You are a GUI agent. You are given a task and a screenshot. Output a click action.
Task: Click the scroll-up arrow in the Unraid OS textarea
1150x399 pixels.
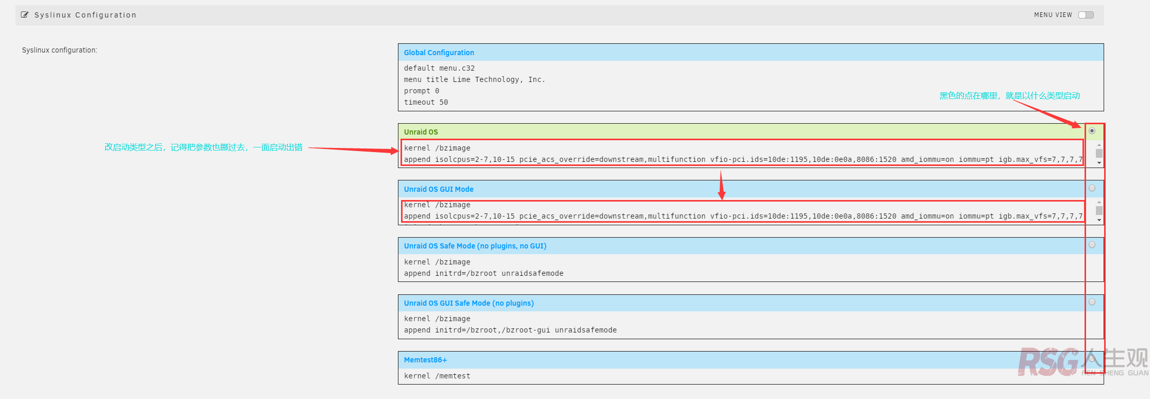pos(1099,145)
